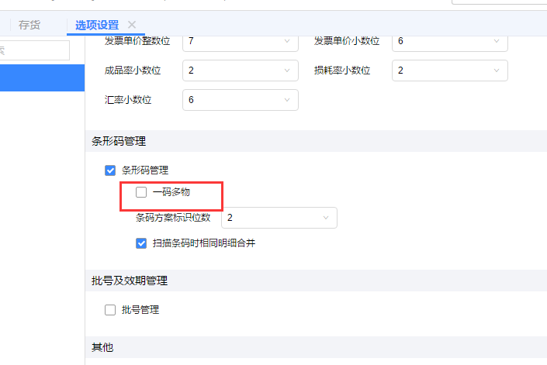The width and height of the screenshot is (547, 365).
Task: Open the 条码方案标识位数 dropdown
Action: (279, 218)
